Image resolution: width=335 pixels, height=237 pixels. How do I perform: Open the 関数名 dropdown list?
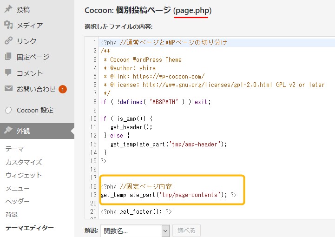(135, 230)
